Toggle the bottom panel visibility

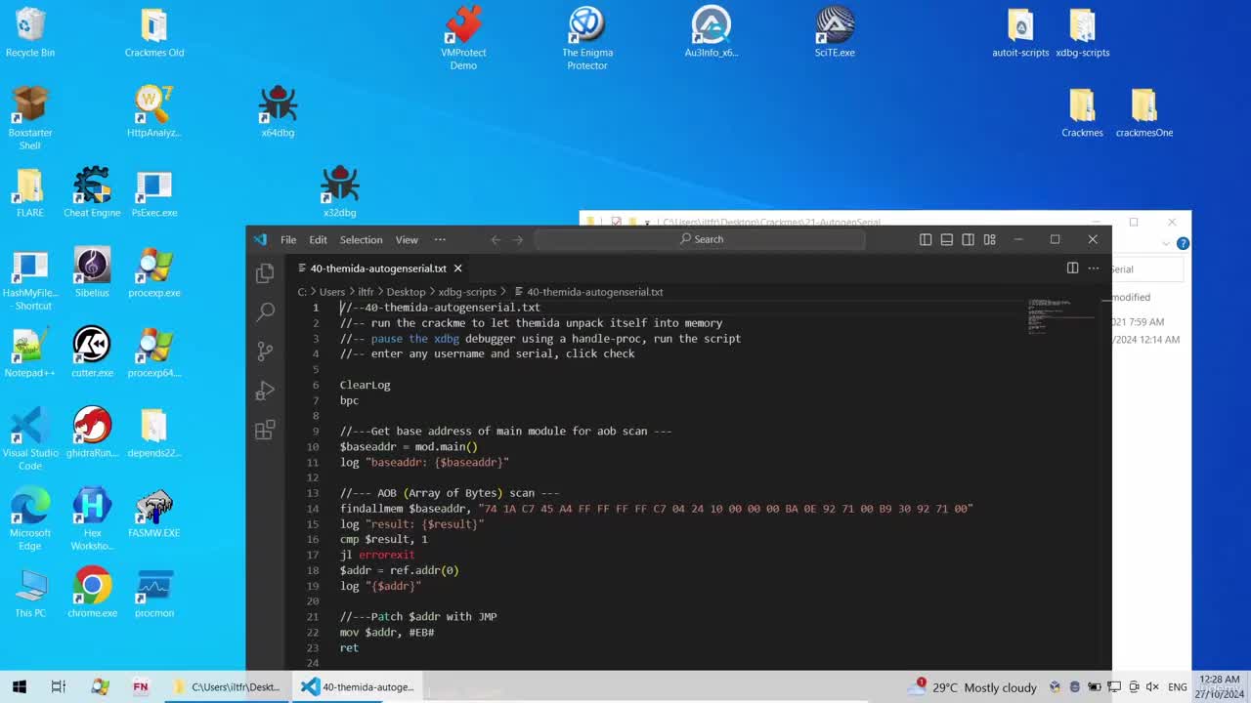(947, 239)
